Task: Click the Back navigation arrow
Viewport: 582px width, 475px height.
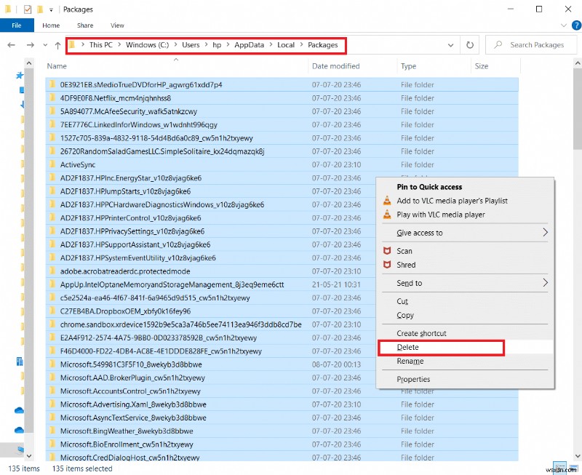Action: [x=11, y=45]
